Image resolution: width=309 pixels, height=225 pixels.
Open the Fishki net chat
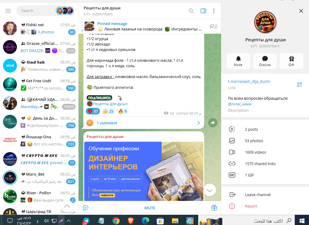coord(39,28)
